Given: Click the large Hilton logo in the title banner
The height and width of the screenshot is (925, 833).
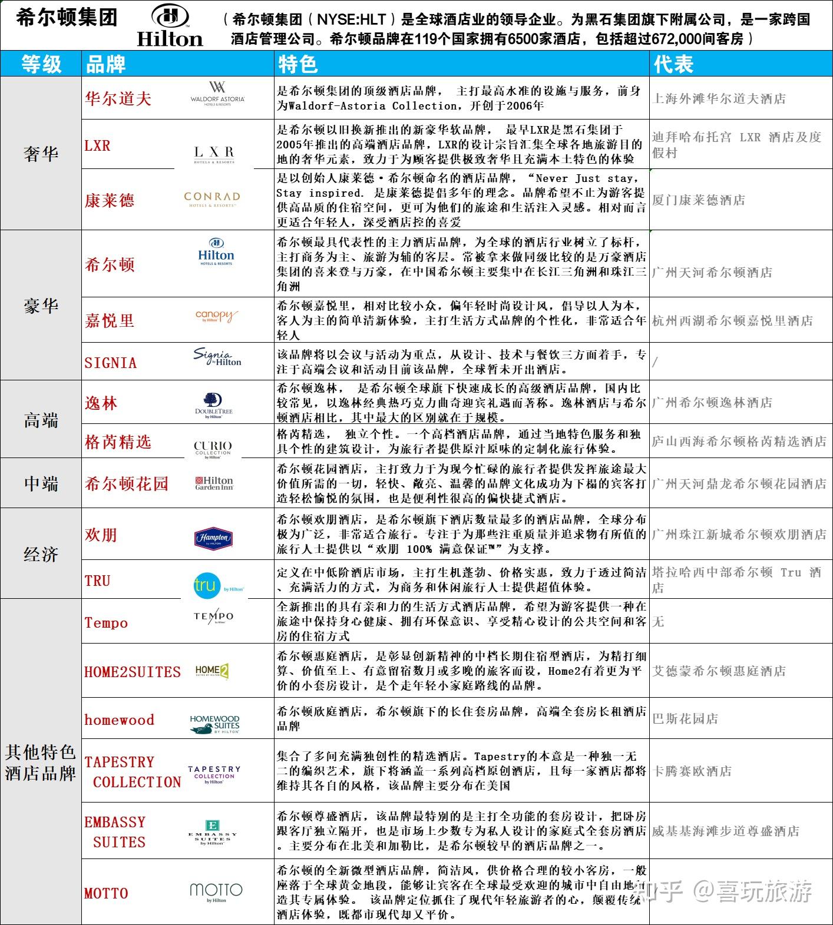Looking at the screenshot, I should (170, 25).
